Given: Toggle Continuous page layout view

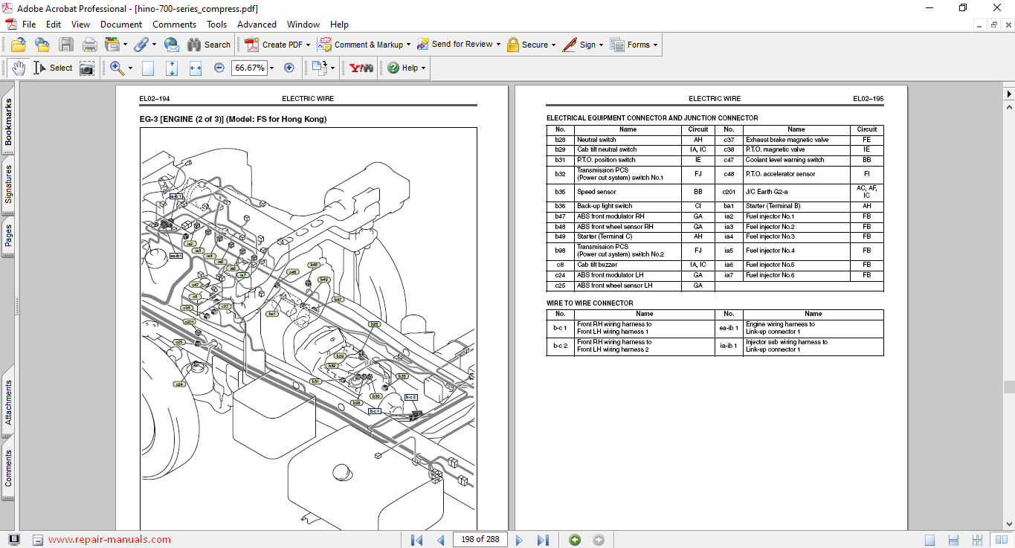Looking at the screenshot, I should coord(955,540).
